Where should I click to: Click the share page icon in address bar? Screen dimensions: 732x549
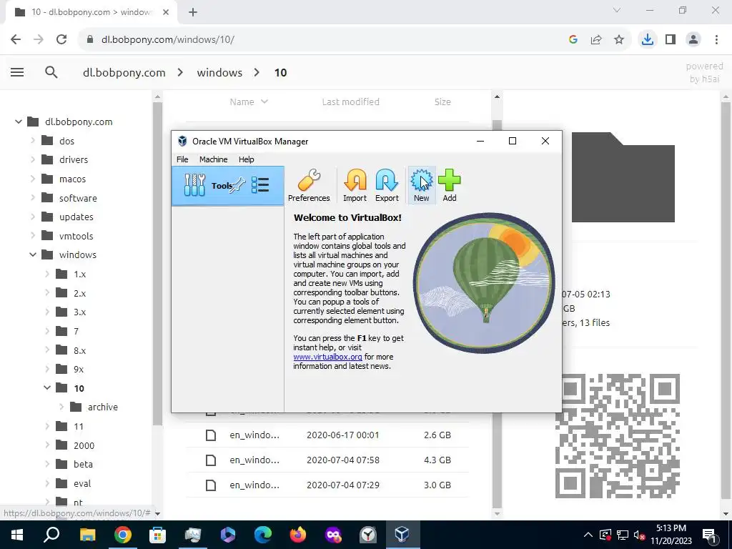coord(596,40)
